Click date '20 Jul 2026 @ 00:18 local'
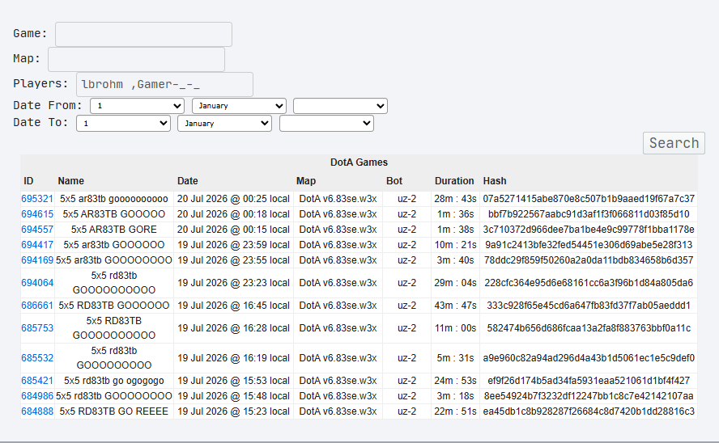The image size is (719, 443). point(233,214)
